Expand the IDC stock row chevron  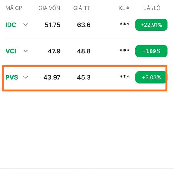[x=26, y=25]
